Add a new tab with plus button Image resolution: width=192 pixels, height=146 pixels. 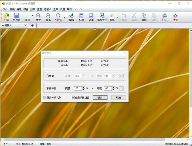tap(32, 26)
